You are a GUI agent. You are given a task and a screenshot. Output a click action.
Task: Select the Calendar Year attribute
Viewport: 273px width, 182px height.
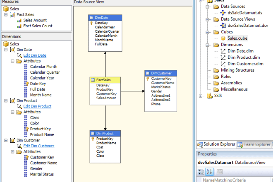pyautogui.click(x=42, y=78)
